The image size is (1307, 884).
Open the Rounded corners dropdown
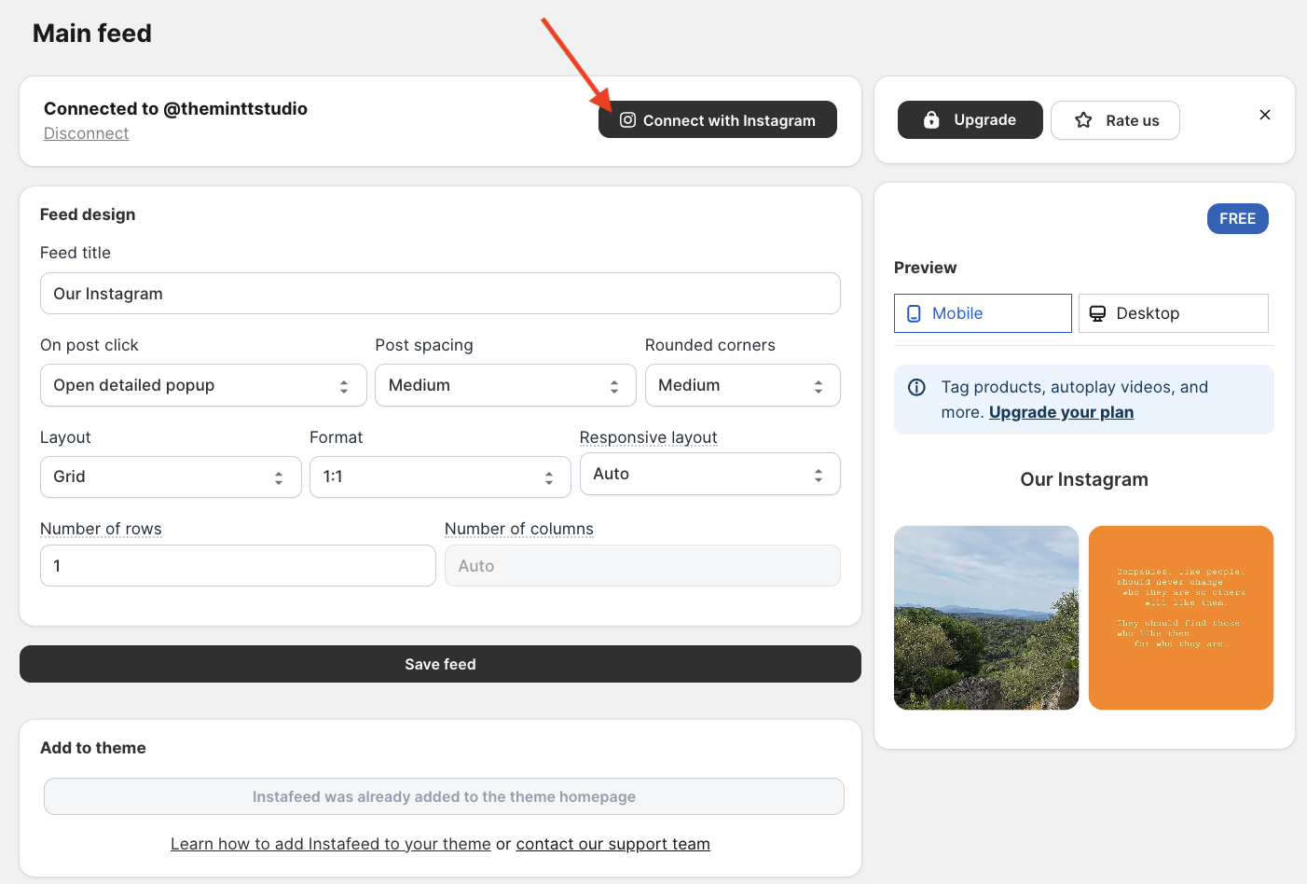743,385
